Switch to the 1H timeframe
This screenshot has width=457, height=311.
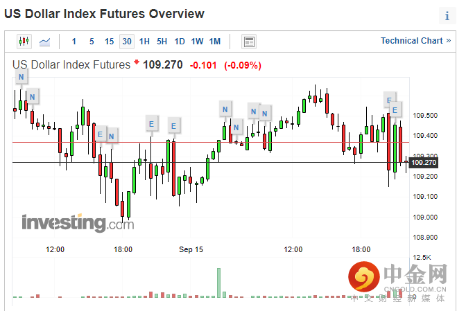144,42
